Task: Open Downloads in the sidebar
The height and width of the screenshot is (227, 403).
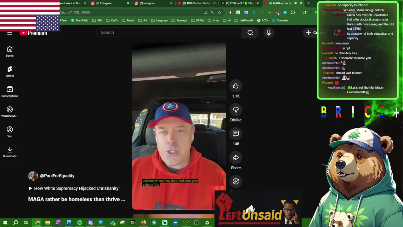Action: pos(10,152)
